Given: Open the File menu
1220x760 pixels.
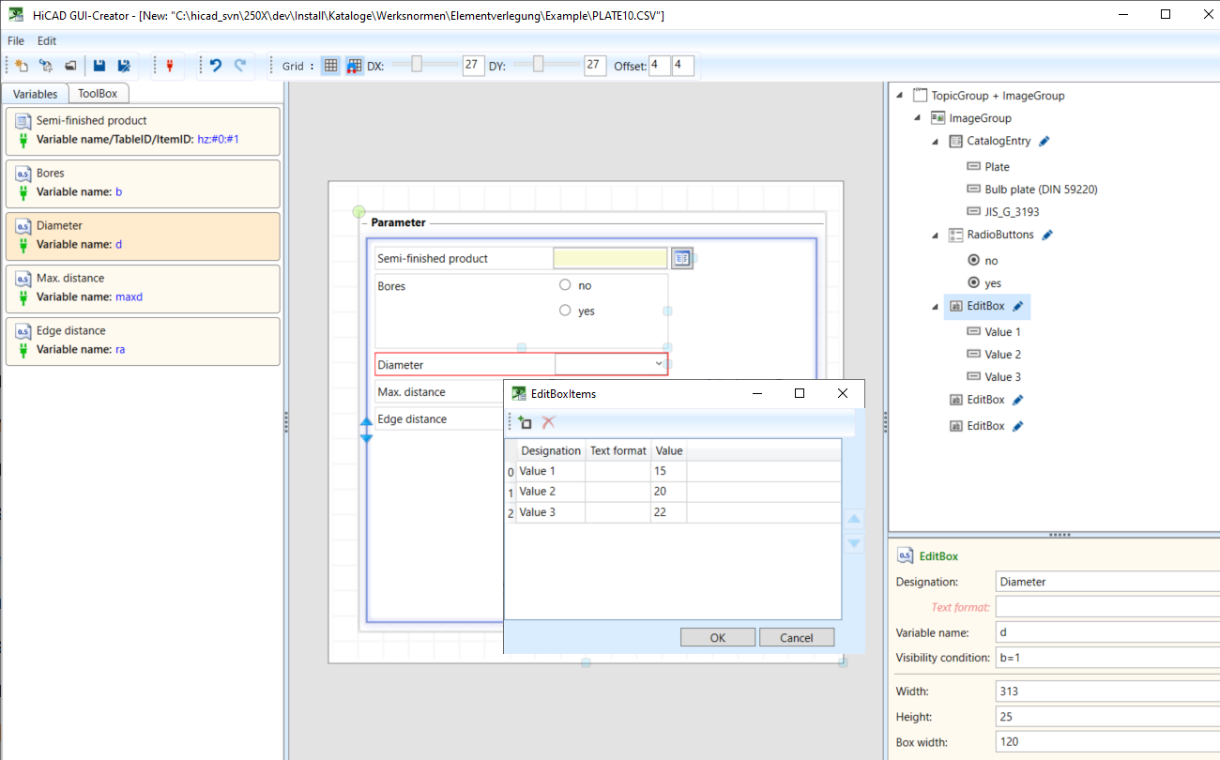Looking at the screenshot, I should pos(16,41).
